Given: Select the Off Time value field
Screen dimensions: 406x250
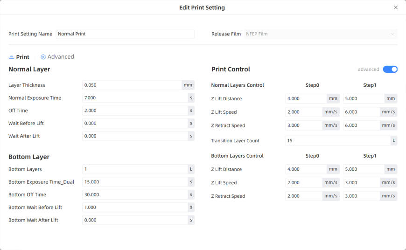Looking at the screenshot, I should (135, 111).
